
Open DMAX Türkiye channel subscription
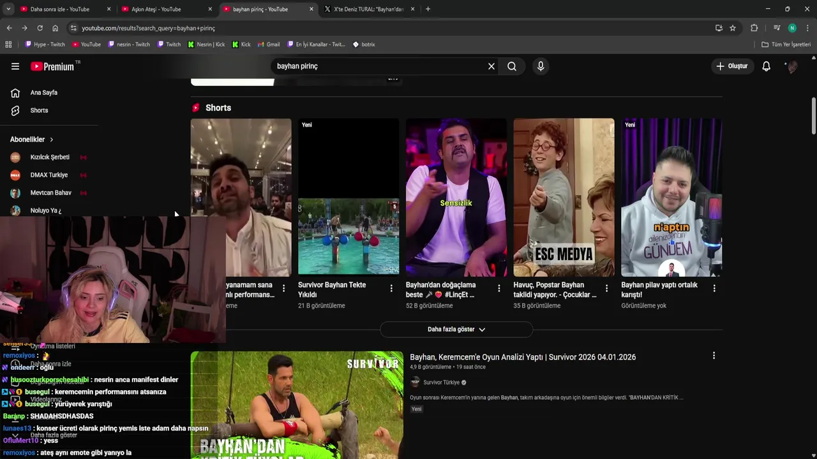click(49, 175)
